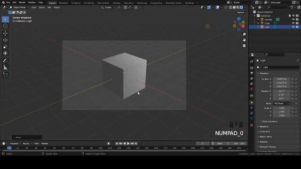Click jump to first frame button
Viewport: 301px width, 169px height.
click(x=117, y=144)
